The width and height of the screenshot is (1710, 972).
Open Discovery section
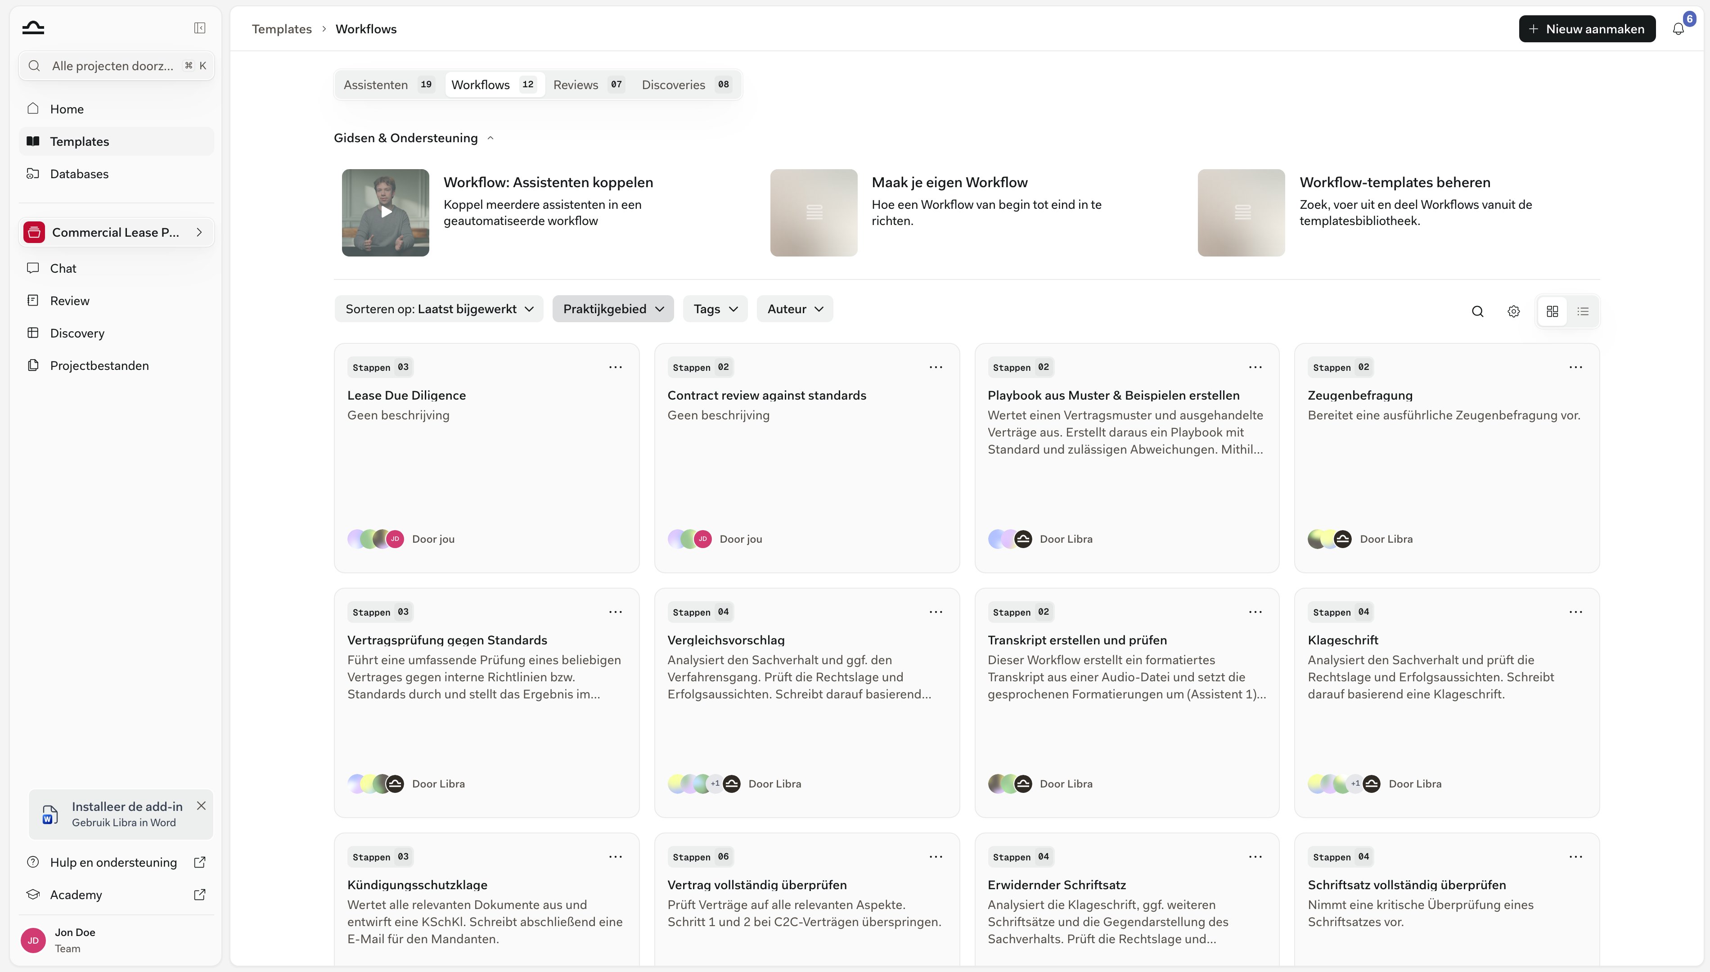pyautogui.click(x=116, y=333)
